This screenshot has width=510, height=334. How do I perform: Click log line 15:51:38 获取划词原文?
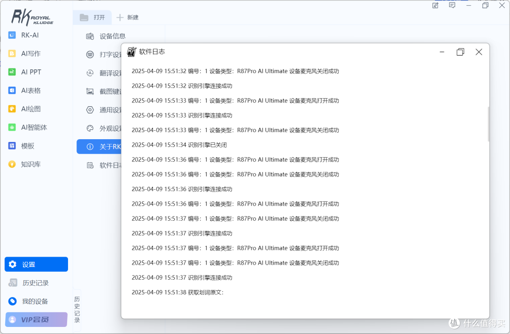click(178, 292)
